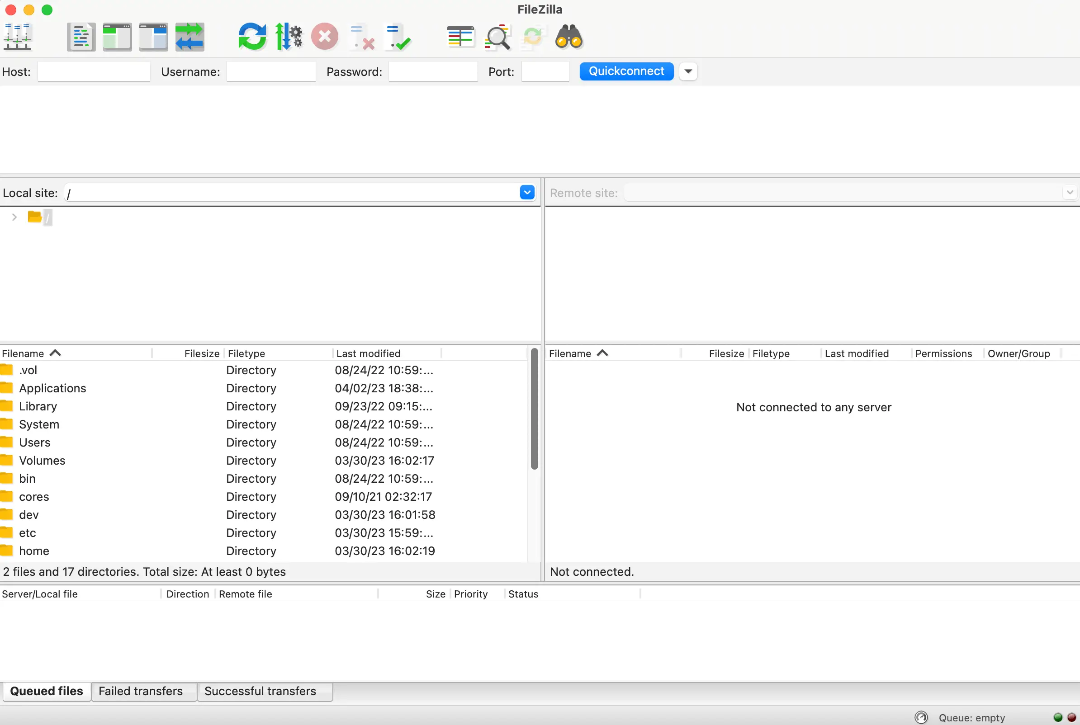Viewport: 1080px width, 725px height.
Task: Select the Failed transfers tab
Action: (140, 691)
